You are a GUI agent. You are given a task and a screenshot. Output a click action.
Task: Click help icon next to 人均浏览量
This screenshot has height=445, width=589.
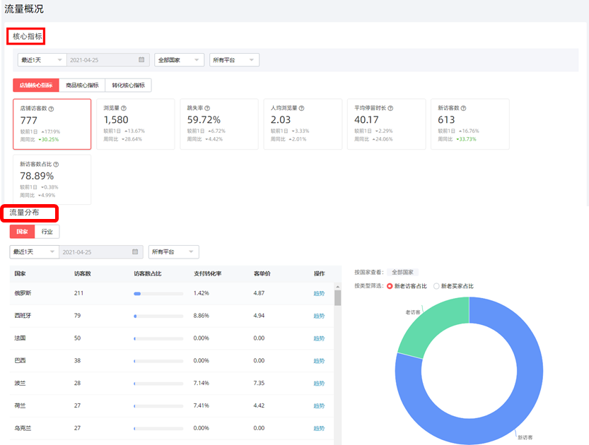[302, 108]
